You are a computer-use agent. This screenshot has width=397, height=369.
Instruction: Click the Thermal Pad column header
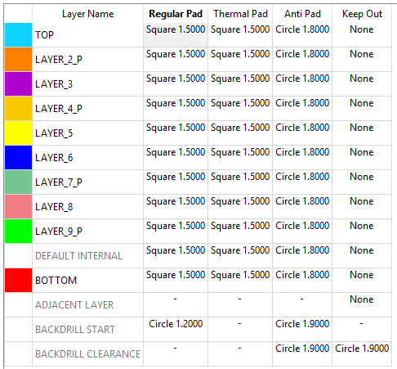click(240, 14)
